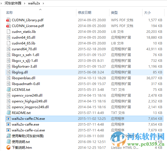
Task: Select the libopenblas.dll file icon
Action: 9,78
